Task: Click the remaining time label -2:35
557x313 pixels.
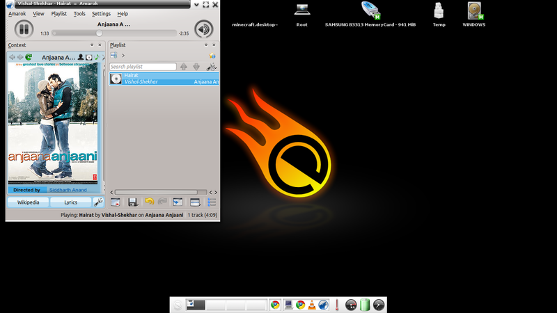Action: [x=184, y=33]
